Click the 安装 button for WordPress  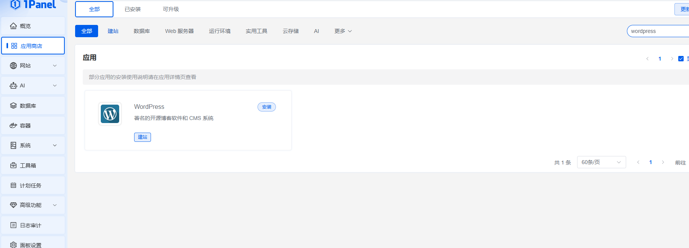coord(267,107)
